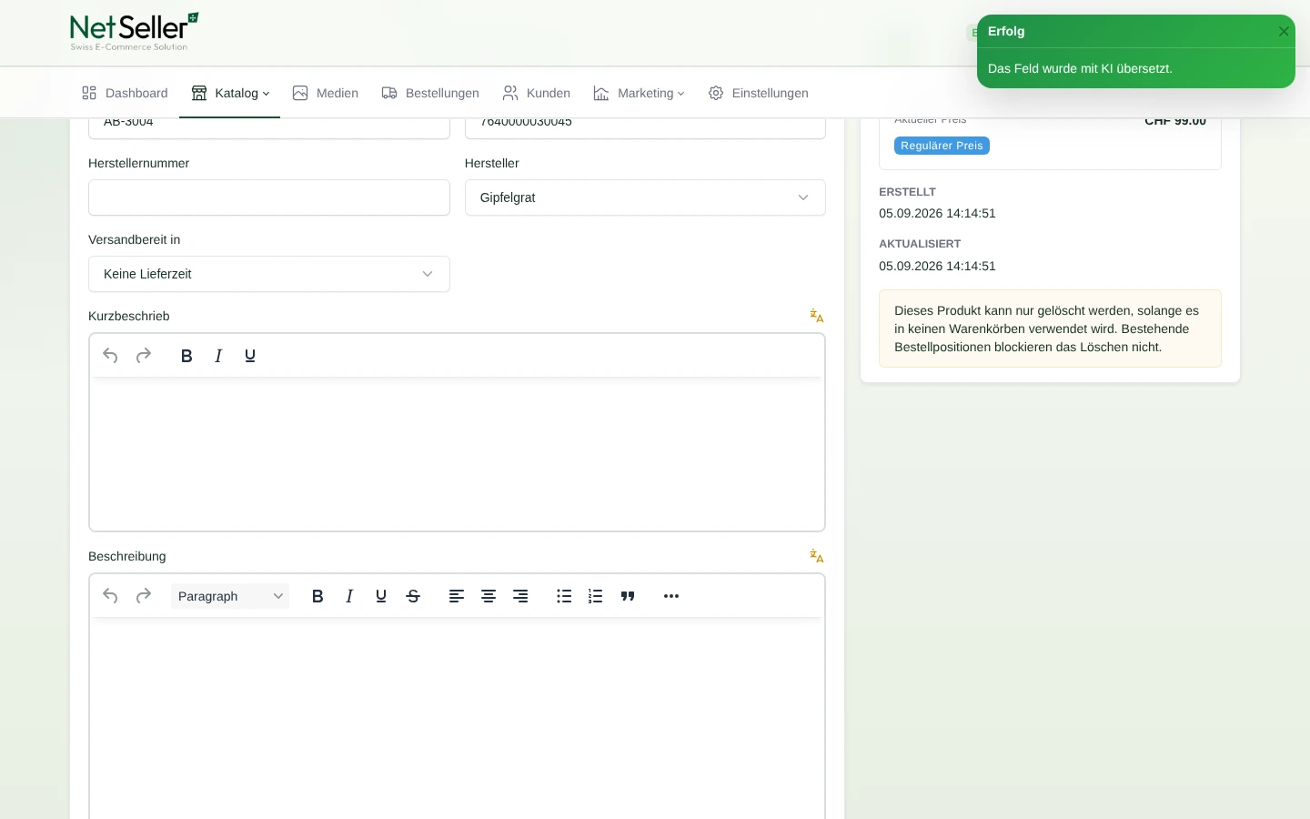Redo in the Beschreibung editor
This screenshot has width=1310, height=819.
click(143, 596)
